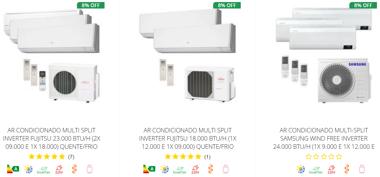Click the empty star rating on Samsung product
The image size is (380, 177).
323,157
